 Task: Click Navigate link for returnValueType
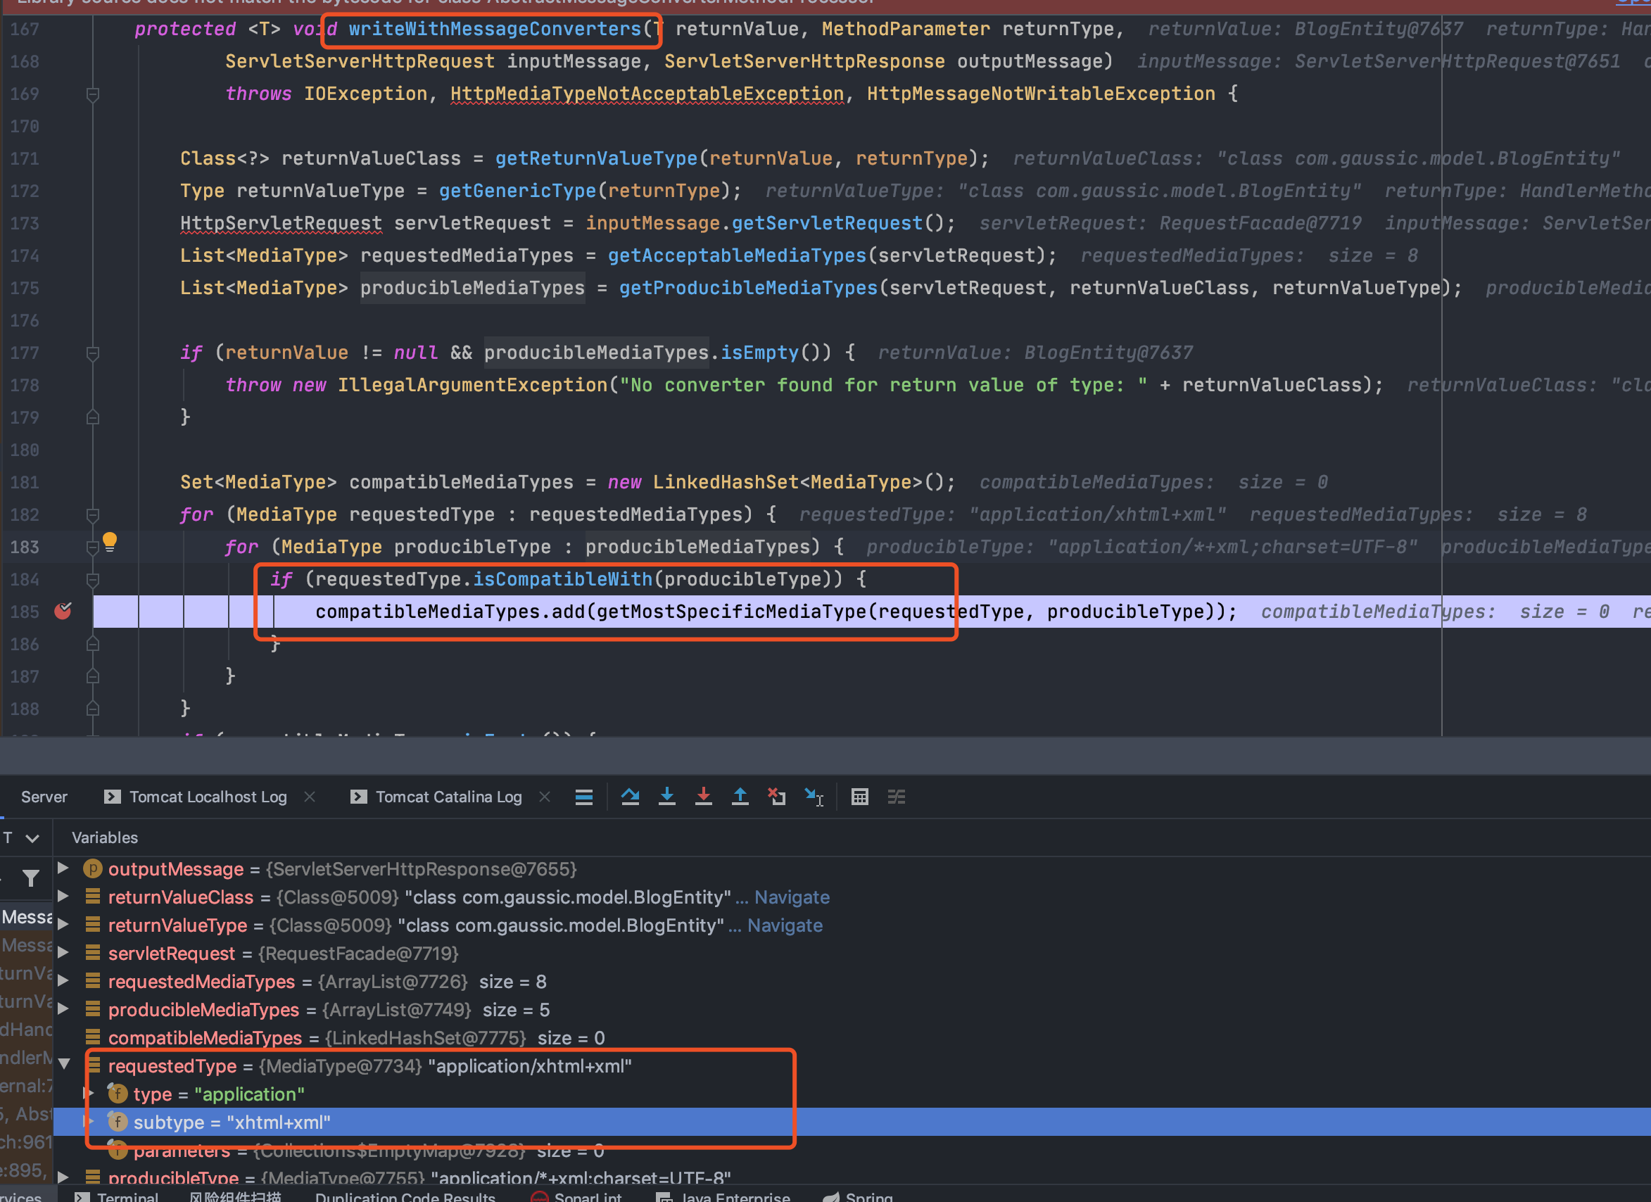(784, 925)
